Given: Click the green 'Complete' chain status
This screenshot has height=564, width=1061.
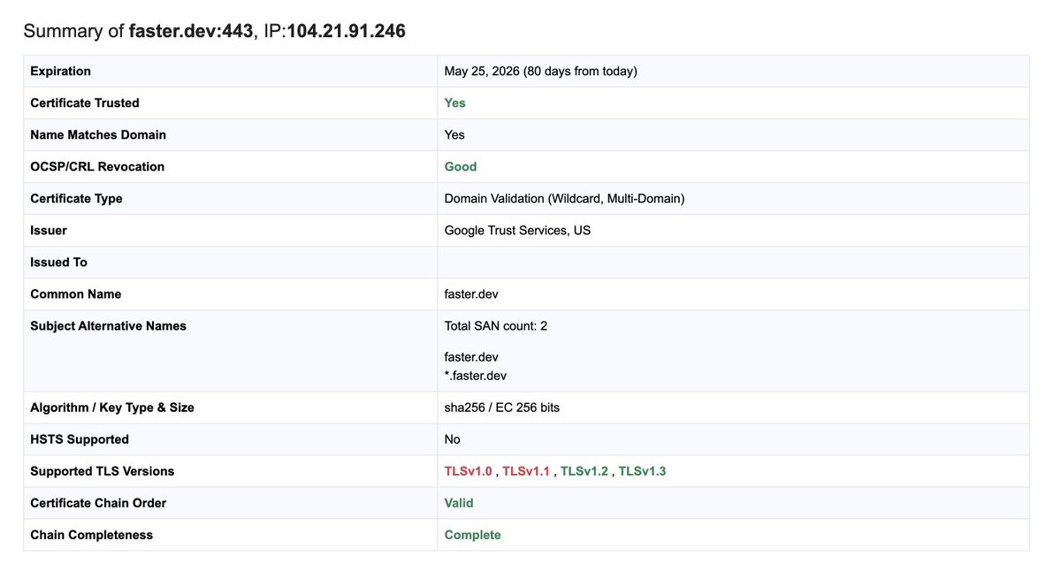Looking at the screenshot, I should pyautogui.click(x=473, y=535).
